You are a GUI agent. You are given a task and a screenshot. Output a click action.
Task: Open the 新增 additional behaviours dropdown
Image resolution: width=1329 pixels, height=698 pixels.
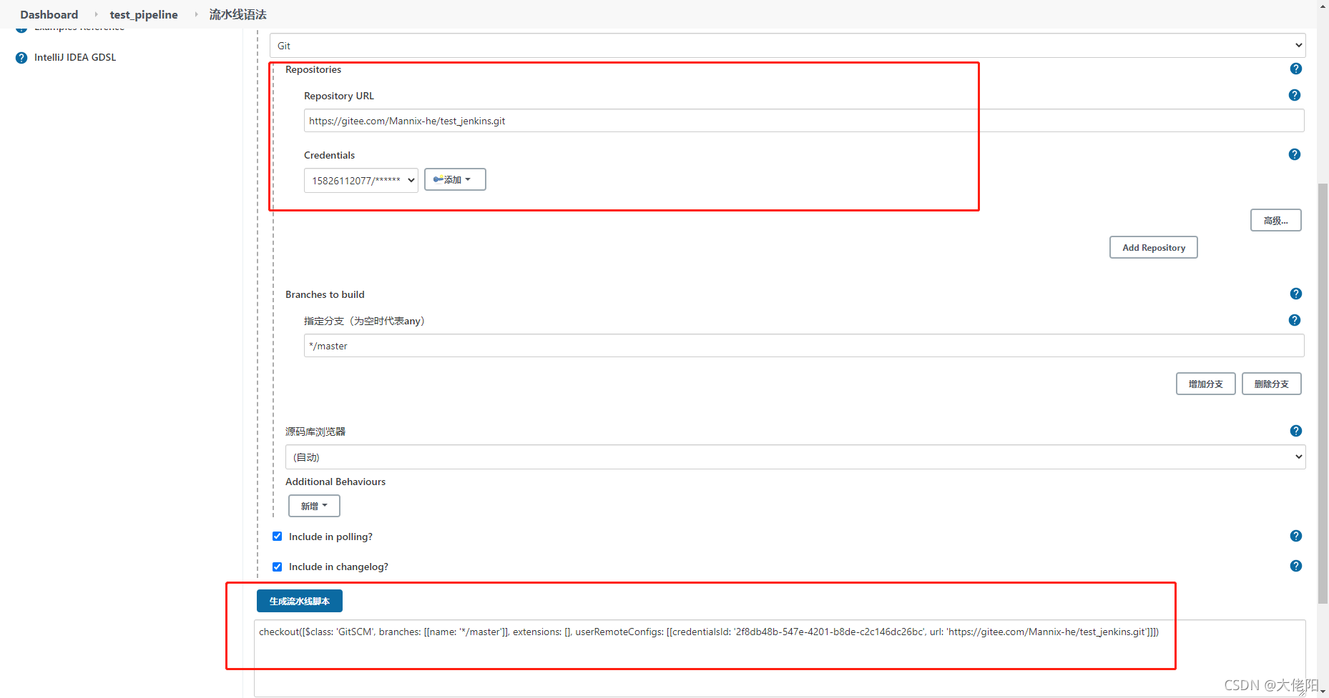tap(314, 506)
